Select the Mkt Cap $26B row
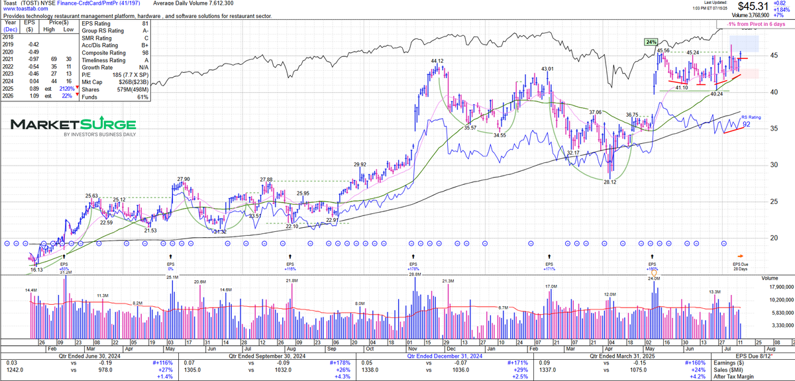The height and width of the screenshot is (381, 795). (116, 82)
